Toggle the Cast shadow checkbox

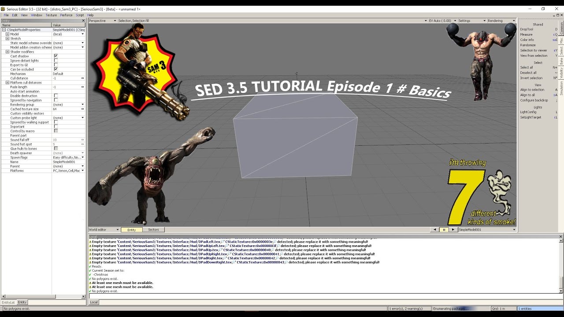click(x=56, y=56)
